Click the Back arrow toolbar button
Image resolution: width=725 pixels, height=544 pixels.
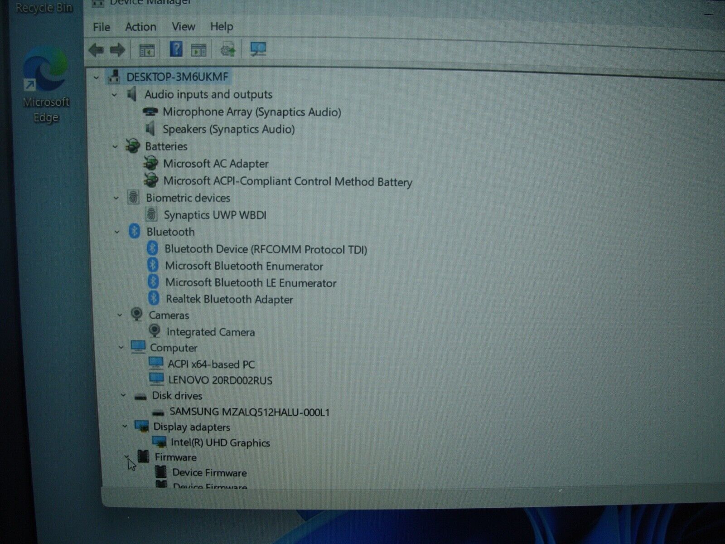96,49
